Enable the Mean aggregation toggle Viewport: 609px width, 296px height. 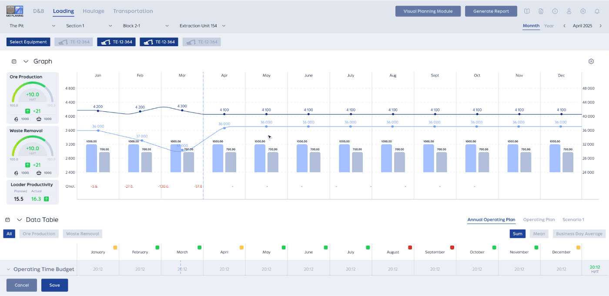point(539,234)
